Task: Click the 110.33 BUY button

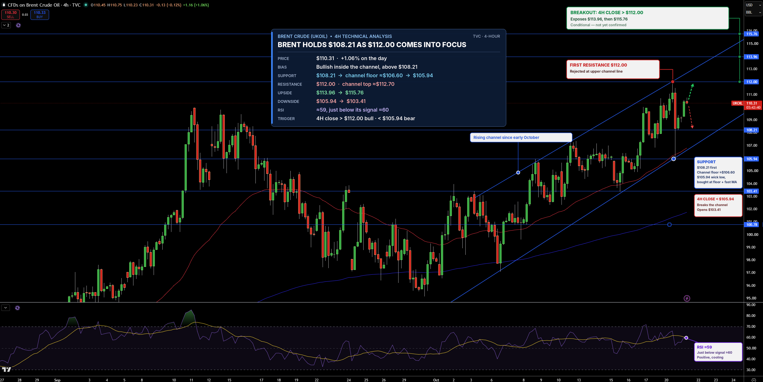Action: point(40,14)
